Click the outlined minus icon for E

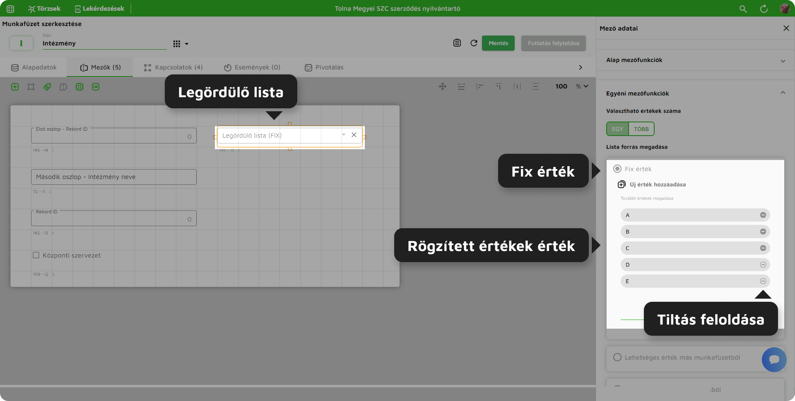pos(763,281)
